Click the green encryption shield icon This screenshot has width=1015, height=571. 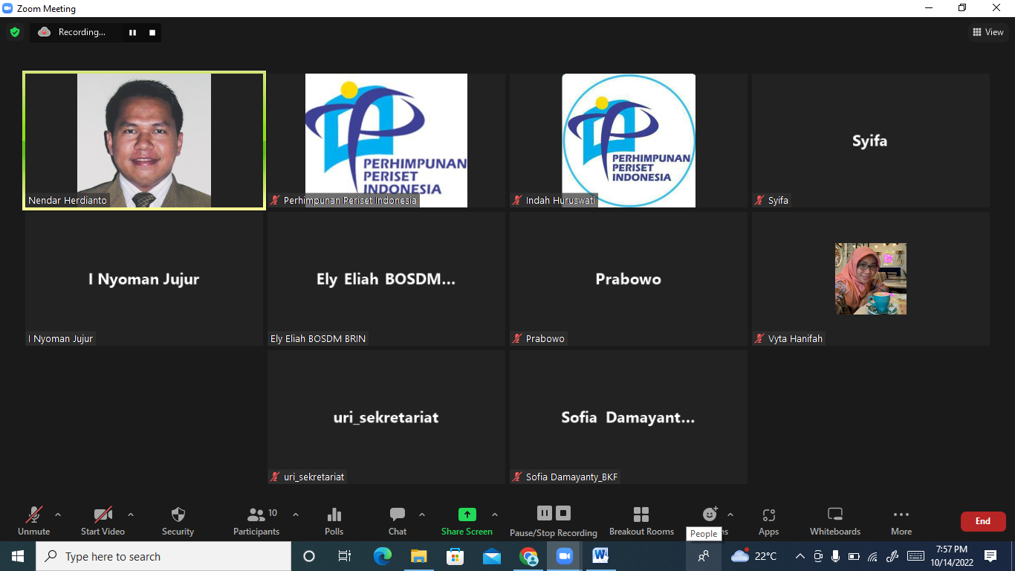(x=14, y=32)
